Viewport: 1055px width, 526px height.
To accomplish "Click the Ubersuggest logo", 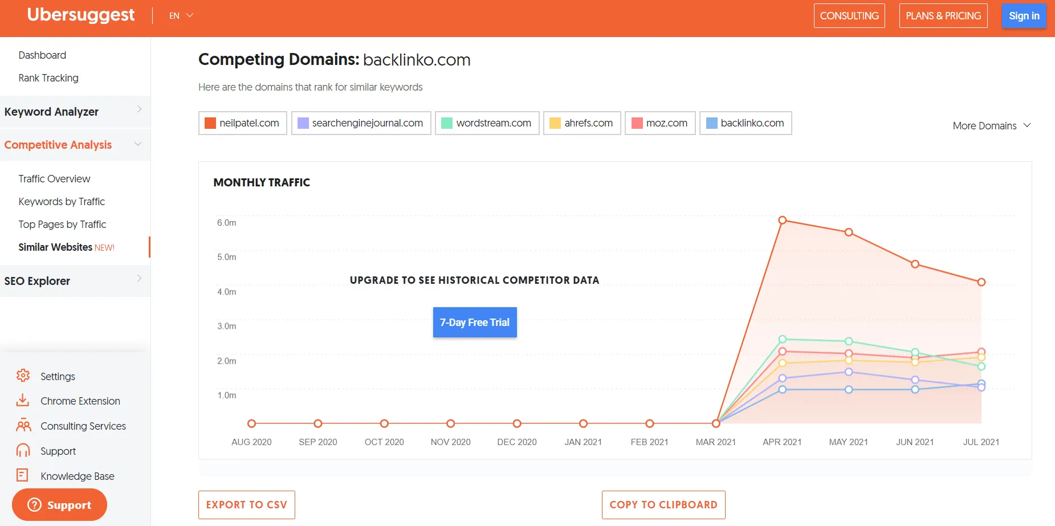I will [x=81, y=15].
